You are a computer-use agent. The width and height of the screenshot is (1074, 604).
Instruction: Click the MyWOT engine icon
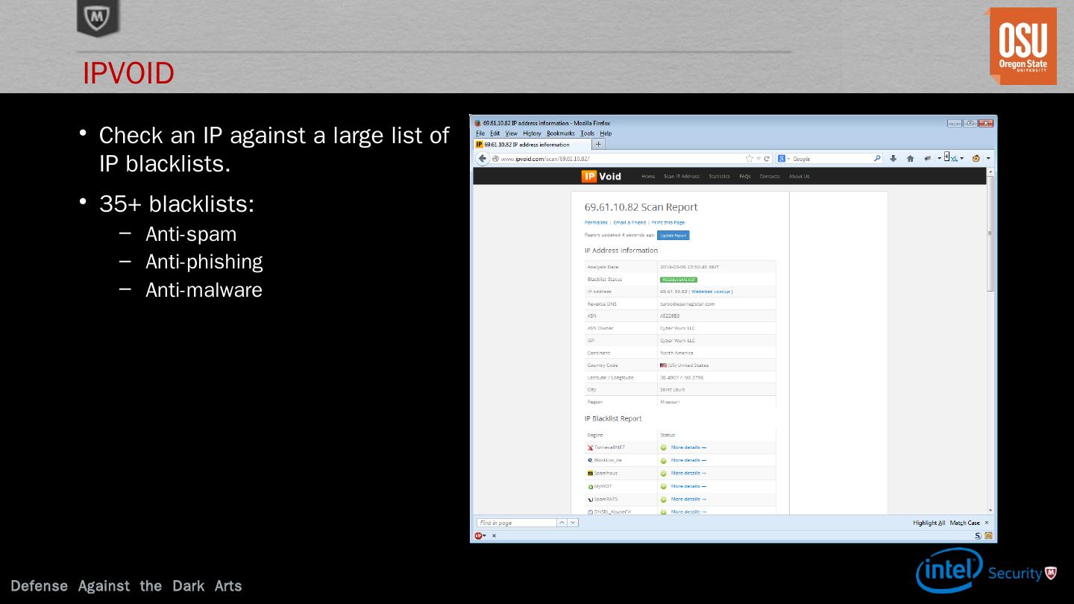591,486
